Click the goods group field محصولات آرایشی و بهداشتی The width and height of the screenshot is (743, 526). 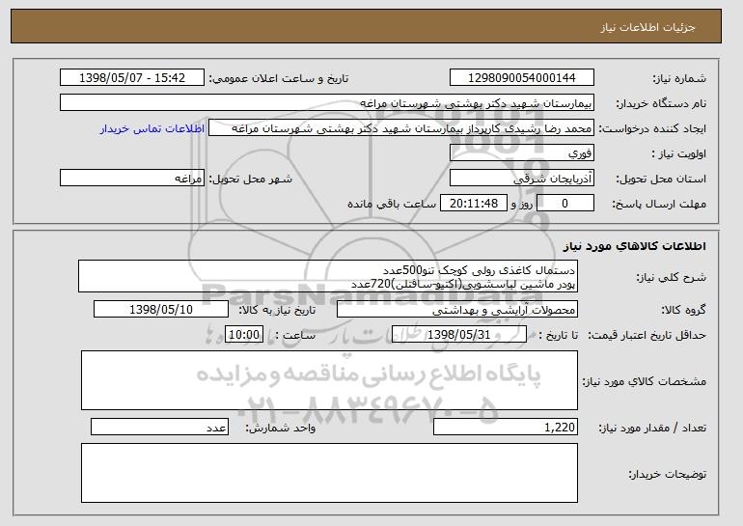point(457,310)
